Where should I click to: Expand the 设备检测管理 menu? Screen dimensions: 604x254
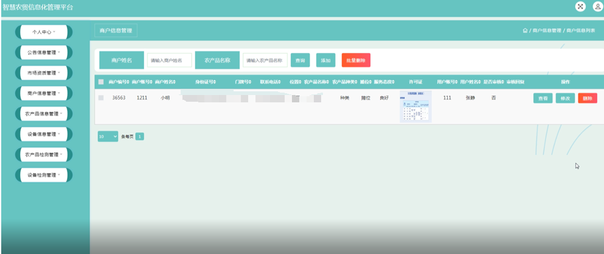pyautogui.click(x=44, y=175)
